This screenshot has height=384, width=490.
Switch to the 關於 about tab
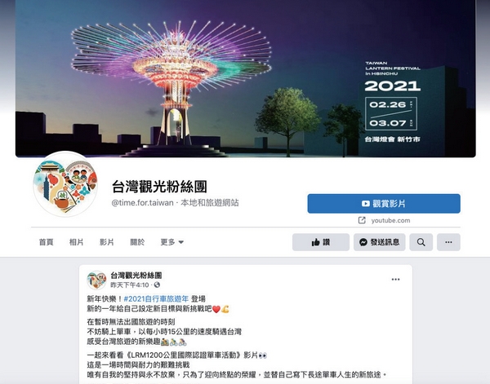tap(137, 242)
